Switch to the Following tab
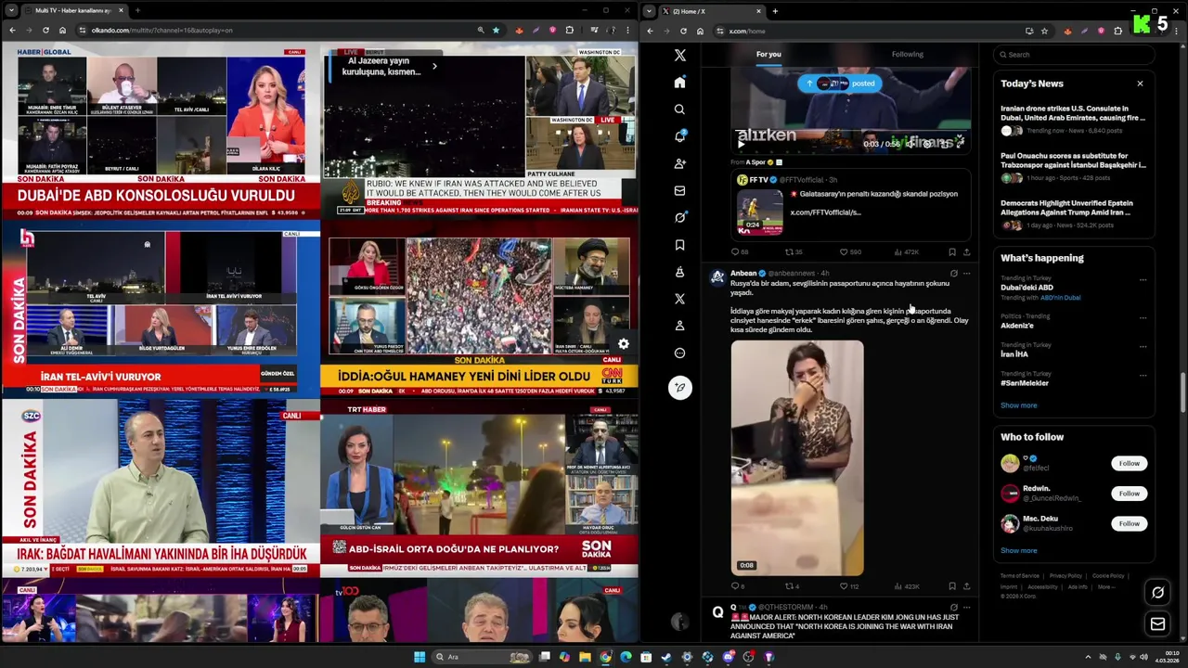This screenshot has width=1188, height=668. (908, 54)
